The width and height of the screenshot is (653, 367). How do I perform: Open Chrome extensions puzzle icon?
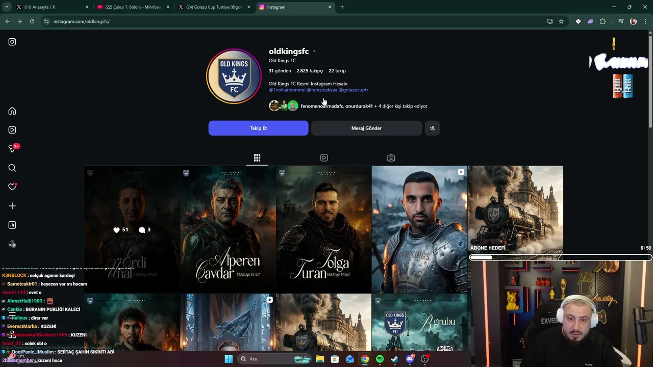(602, 21)
